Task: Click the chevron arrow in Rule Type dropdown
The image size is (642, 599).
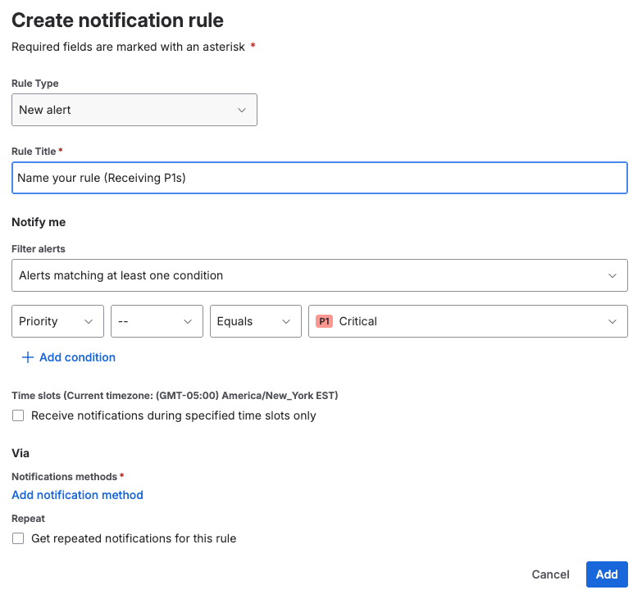Action: [241, 110]
